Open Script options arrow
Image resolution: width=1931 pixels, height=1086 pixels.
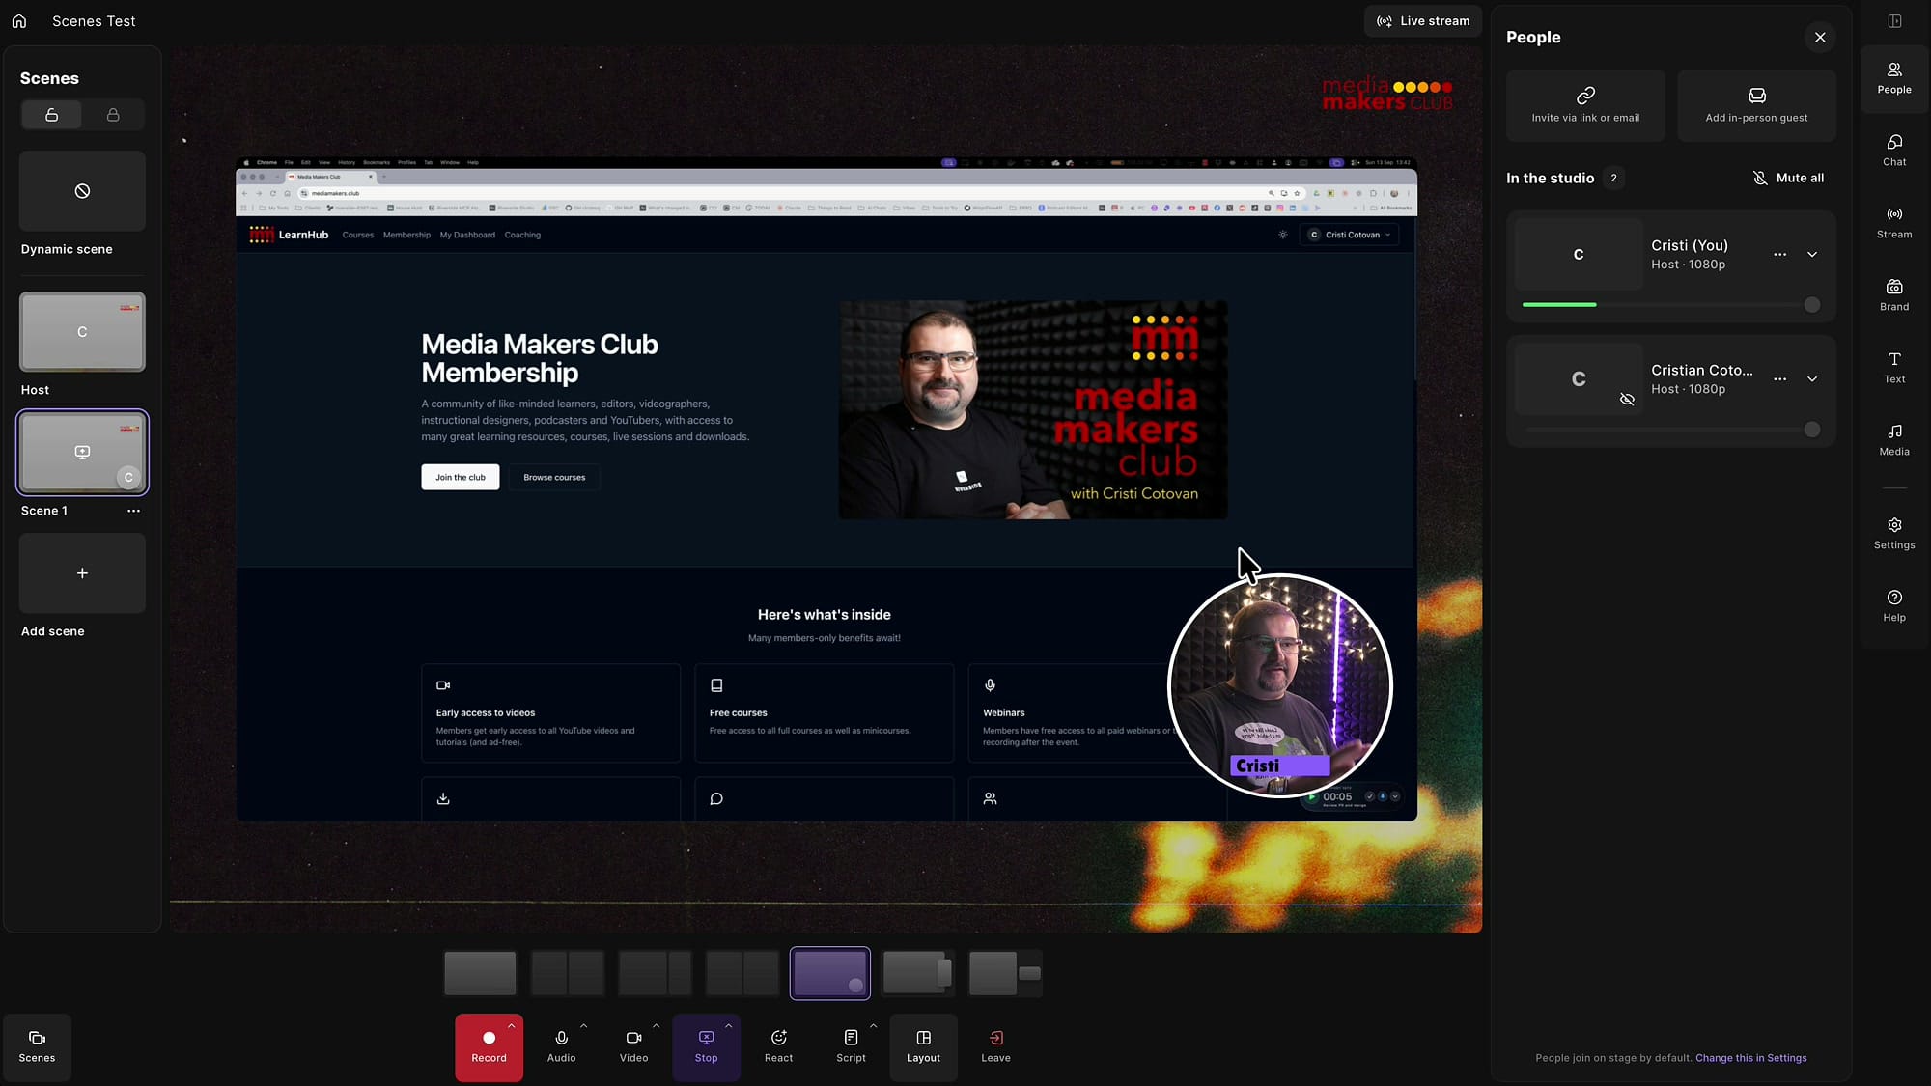coord(873,1026)
